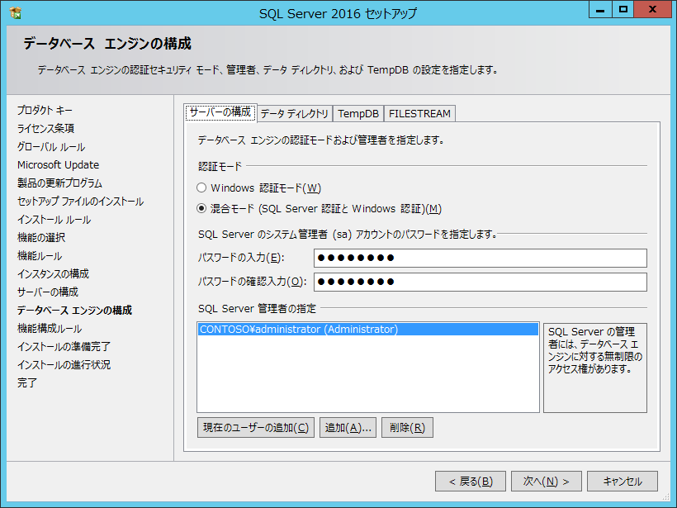This screenshot has height=508, width=677.
Task: Maximize the setup window
Action: pos(623,9)
